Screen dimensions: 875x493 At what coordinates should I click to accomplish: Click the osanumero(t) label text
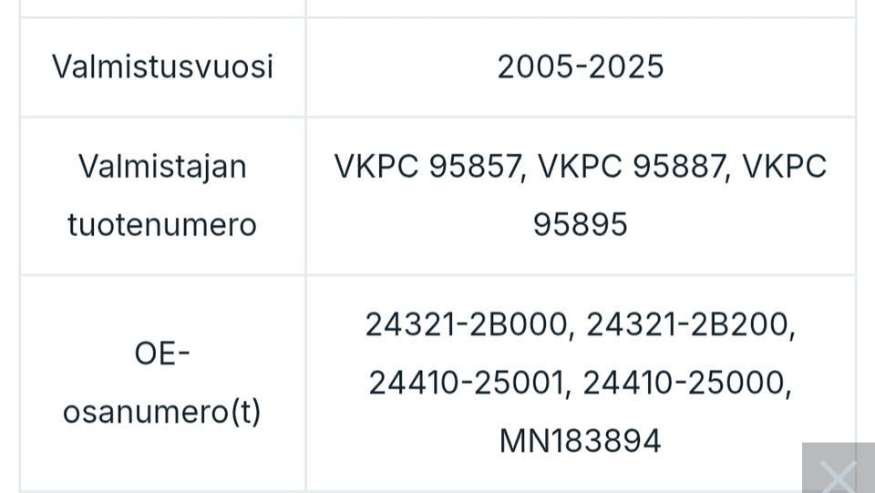coord(161,412)
